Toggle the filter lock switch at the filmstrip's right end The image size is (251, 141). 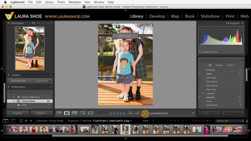tap(247, 121)
